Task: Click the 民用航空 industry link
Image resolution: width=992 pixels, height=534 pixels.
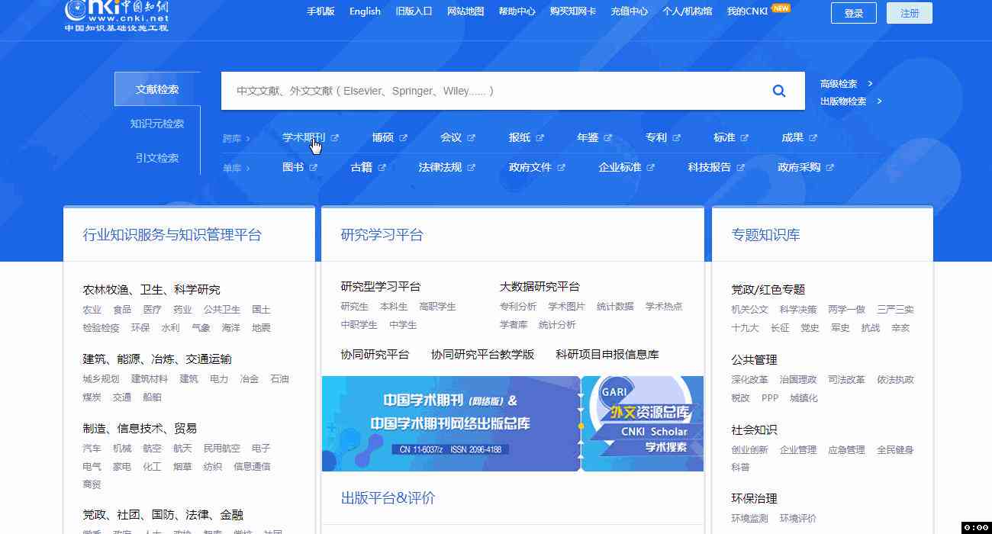Action: click(222, 449)
